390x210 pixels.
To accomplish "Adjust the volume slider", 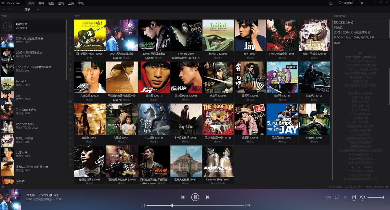I will click(375, 197).
